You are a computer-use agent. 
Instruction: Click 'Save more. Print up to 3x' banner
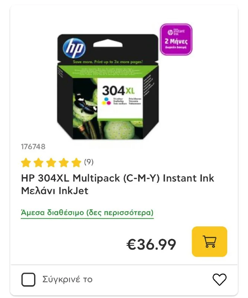(x=108, y=62)
